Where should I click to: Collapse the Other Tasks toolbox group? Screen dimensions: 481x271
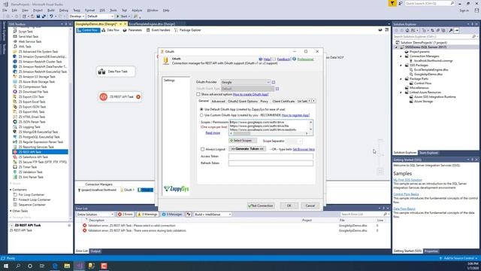pos(11,211)
